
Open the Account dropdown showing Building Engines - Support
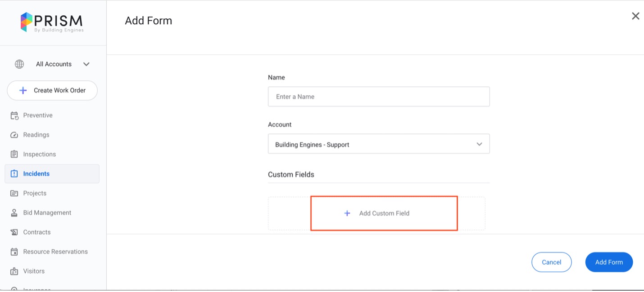pos(379,144)
